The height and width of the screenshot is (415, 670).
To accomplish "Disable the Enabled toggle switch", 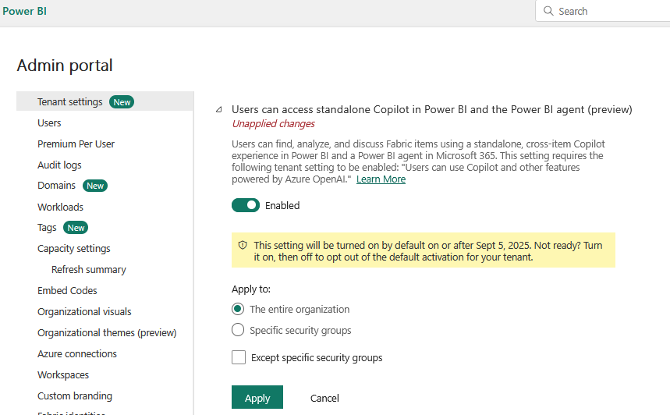I will pyautogui.click(x=245, y=205).
